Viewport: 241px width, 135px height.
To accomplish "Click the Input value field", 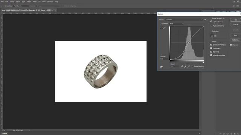I will point(175,66).
